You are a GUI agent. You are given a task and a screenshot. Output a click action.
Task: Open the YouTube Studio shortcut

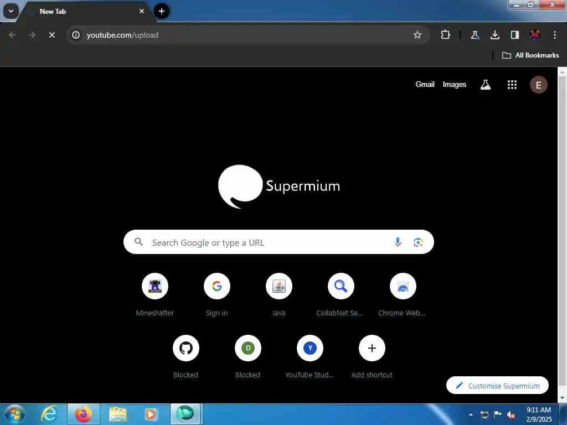(310, 357)
